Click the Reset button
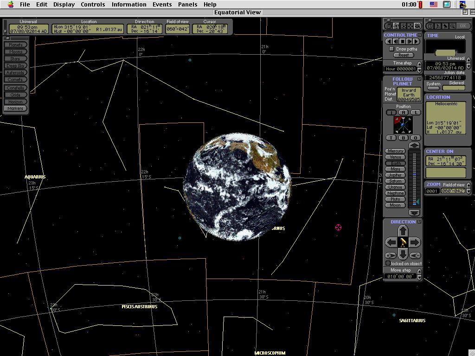The height and width of the screenshot is (356, 475). 403,55
